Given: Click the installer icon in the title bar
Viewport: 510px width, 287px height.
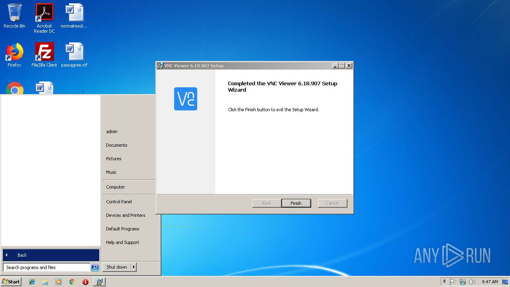Looking at the screenshot, I should [x=160, y=66].
